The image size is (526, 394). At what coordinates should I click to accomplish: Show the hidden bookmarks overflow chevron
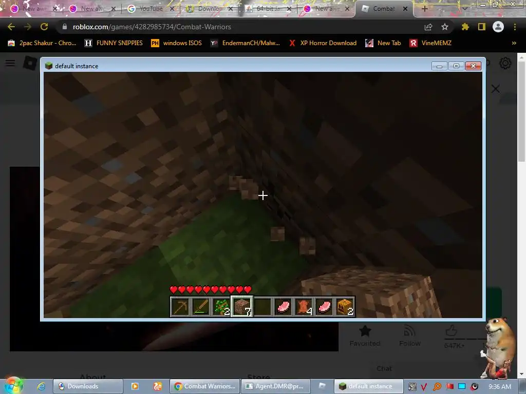coord(514,43)
